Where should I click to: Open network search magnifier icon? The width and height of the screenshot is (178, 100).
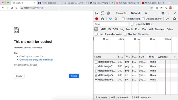pyautogui.click(x=116, y=19)
